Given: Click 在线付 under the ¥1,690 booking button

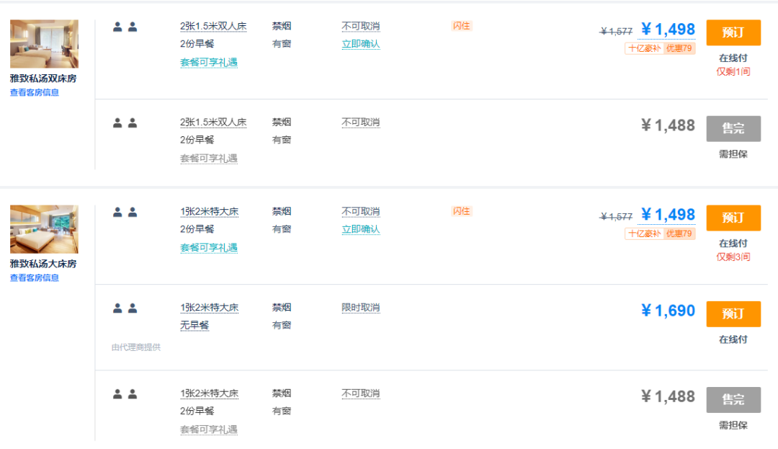Looking at the screenshot, I should [x=733, y=340].
